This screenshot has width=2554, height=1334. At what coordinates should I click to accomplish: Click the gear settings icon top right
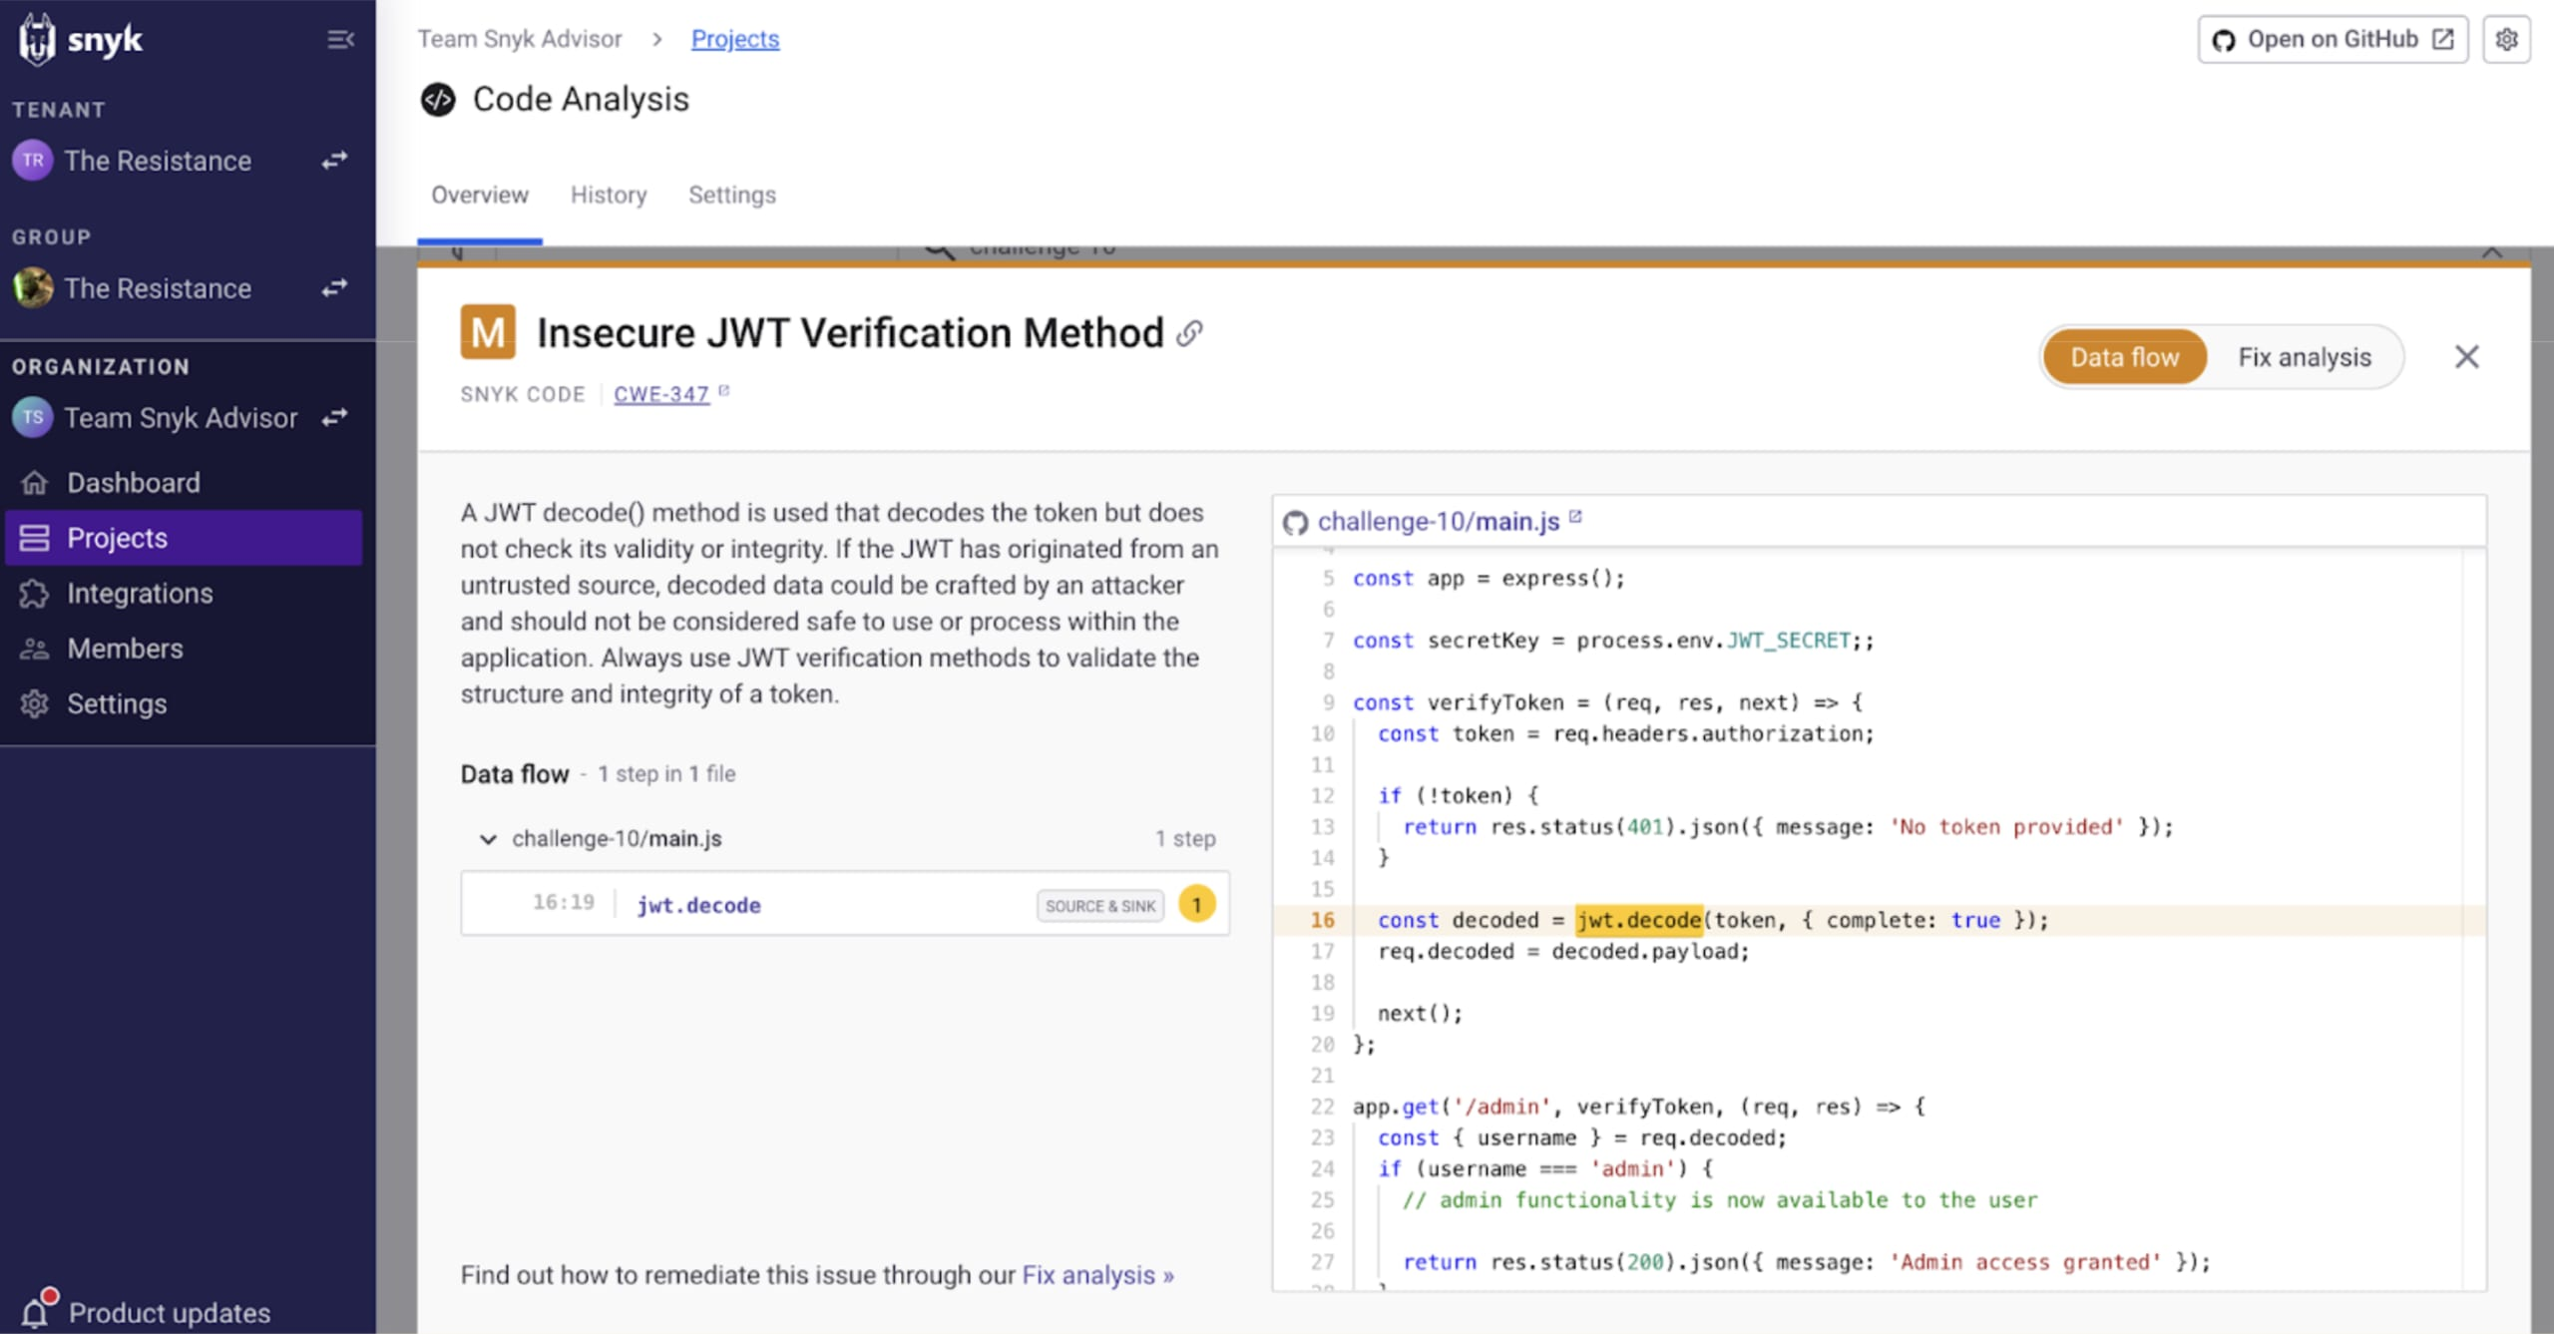tap(2507, 39)
